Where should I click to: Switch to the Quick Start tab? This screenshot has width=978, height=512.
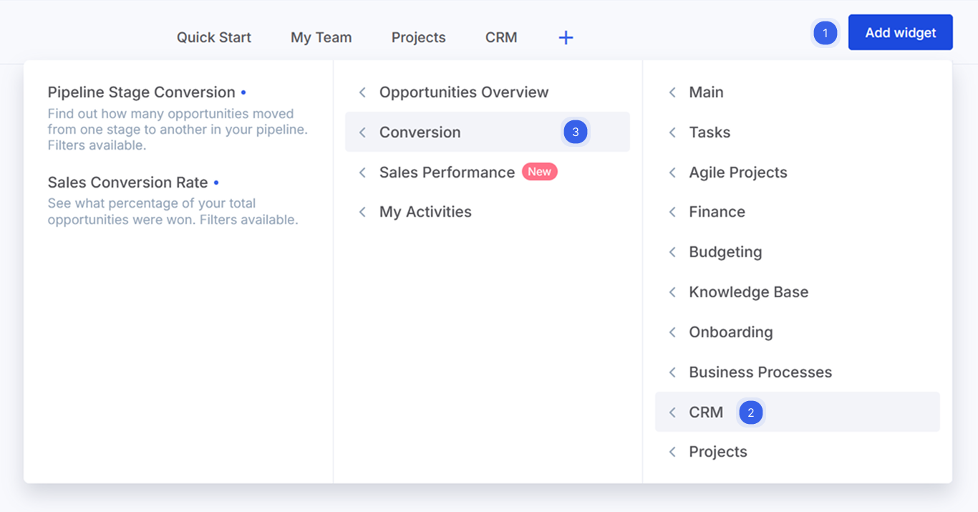(213, 38)
